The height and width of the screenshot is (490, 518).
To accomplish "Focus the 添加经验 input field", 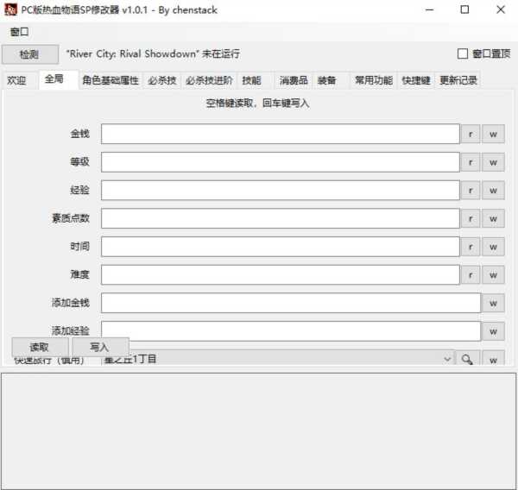I will click(291, 331).
